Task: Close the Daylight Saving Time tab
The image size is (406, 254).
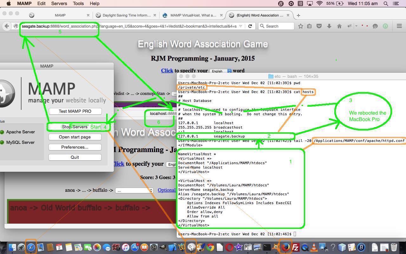Action: click(x=155, y=15)
